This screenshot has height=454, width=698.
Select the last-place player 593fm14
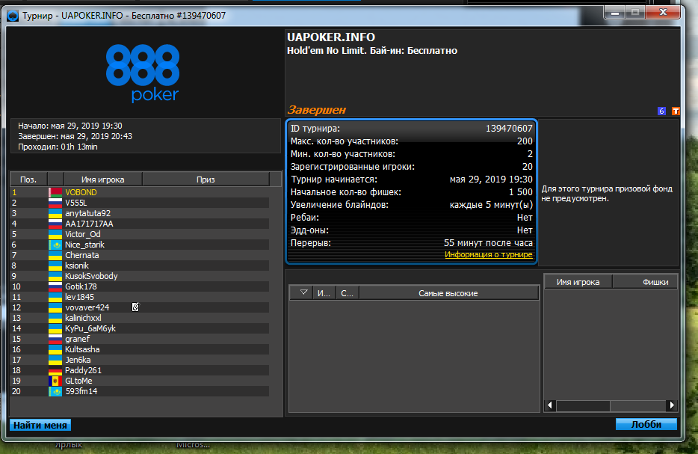[81, 391]
